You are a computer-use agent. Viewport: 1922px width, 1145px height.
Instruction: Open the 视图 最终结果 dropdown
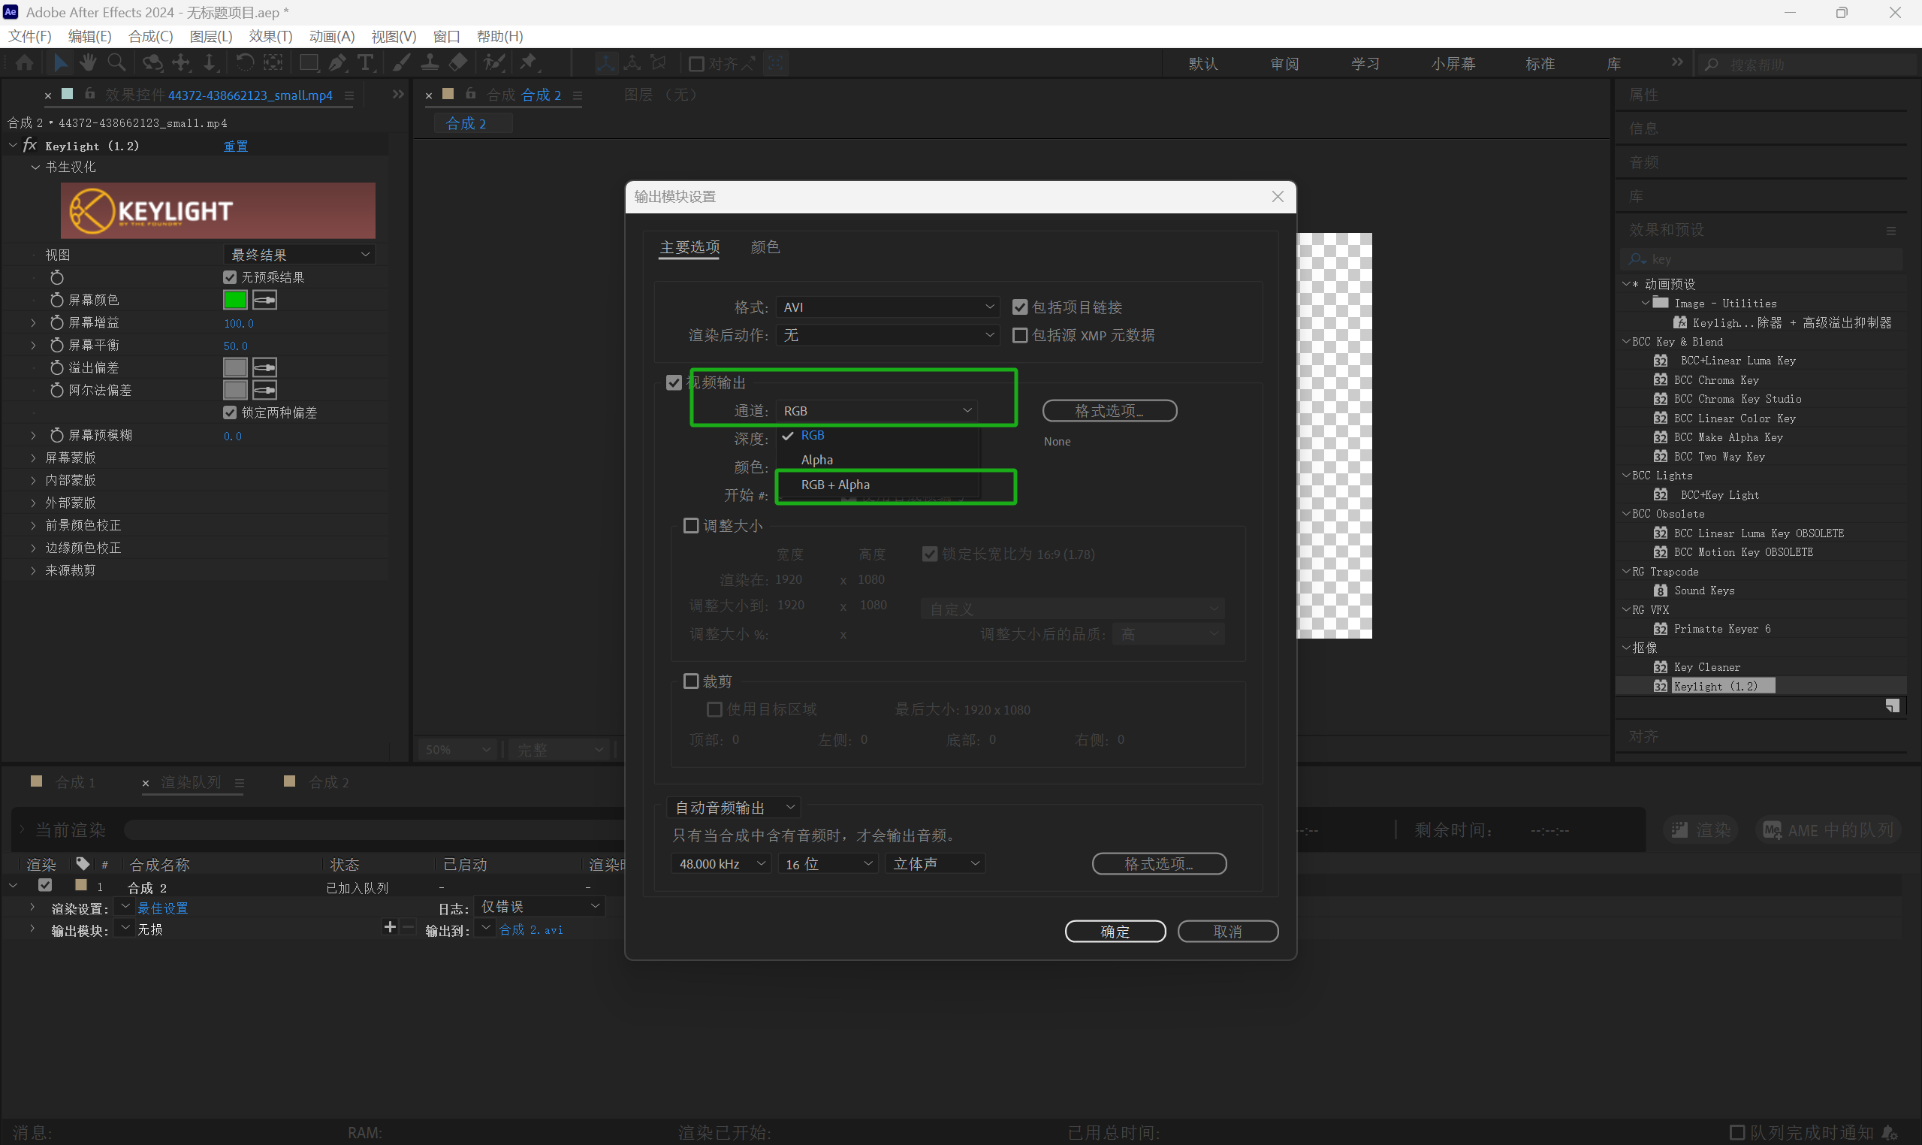tap(299, 255)
